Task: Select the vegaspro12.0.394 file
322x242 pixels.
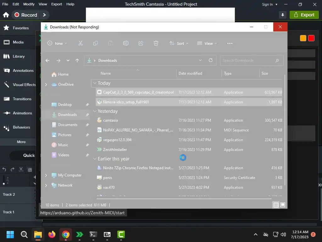Action: pos(189,140)
